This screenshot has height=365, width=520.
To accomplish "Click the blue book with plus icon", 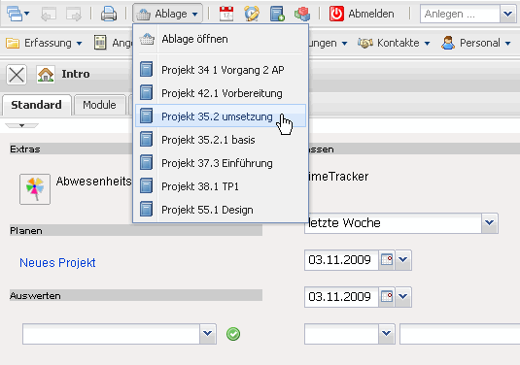I will (x=277, y=14).
